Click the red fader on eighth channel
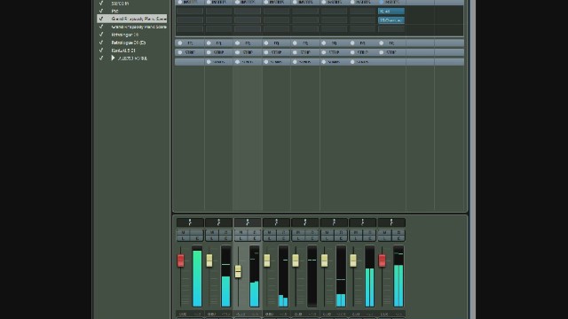Image resolution: width=568 pixels, height=319 pixels. pos(382,261)
